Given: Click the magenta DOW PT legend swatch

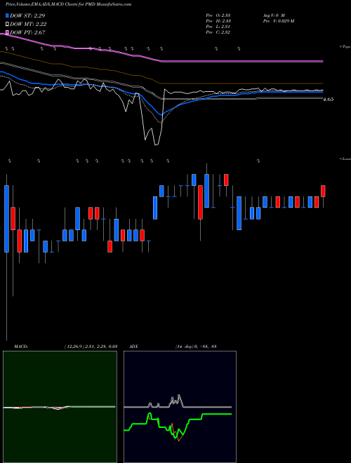Looking at the screenshot, I should 8,32.
